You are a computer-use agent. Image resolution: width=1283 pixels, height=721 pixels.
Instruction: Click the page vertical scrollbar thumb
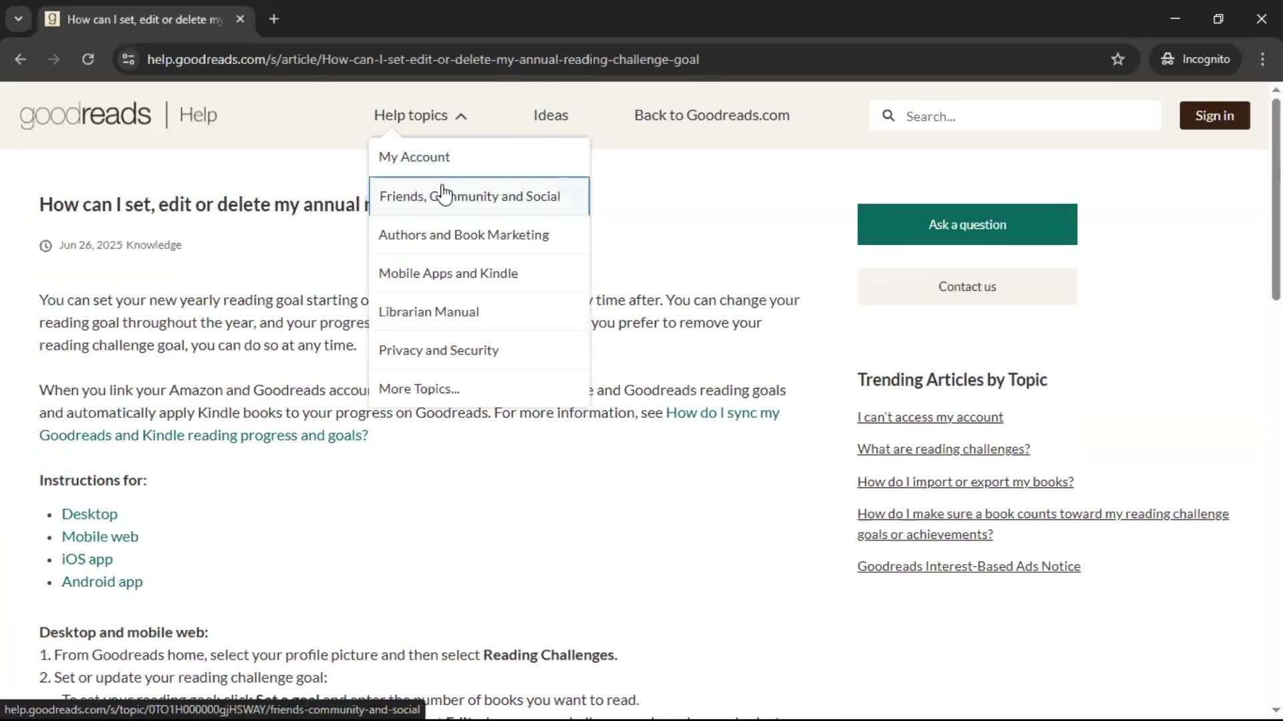(x=1276, y=199)
